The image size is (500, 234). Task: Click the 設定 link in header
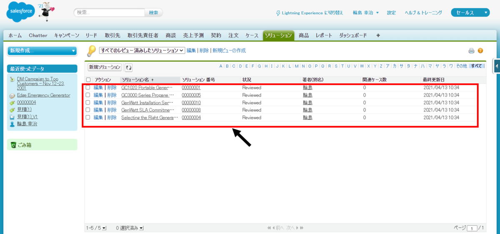coord(391,13)
